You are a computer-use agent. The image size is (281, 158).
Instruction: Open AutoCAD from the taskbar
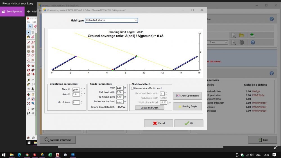[57, 155]
